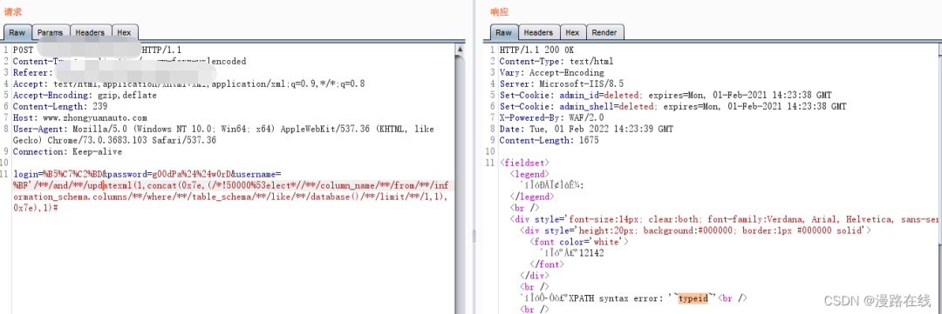Switch to the request Params tab

pyautogui.click(x=51, y=32)
